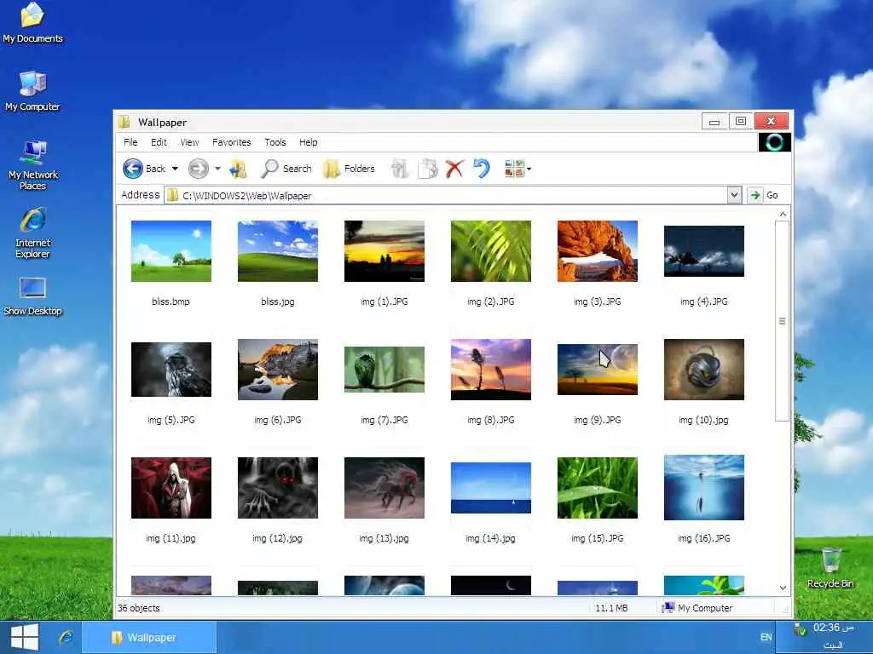Click the Forward arrow button

click(x=198, y=169)
